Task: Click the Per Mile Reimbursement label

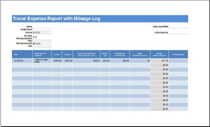Action: (x=24, y=37)
